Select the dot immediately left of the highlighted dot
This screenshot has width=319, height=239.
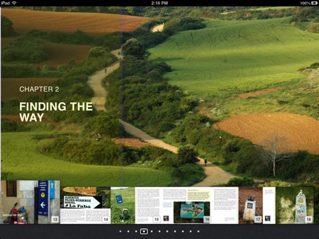click(136, 231)
